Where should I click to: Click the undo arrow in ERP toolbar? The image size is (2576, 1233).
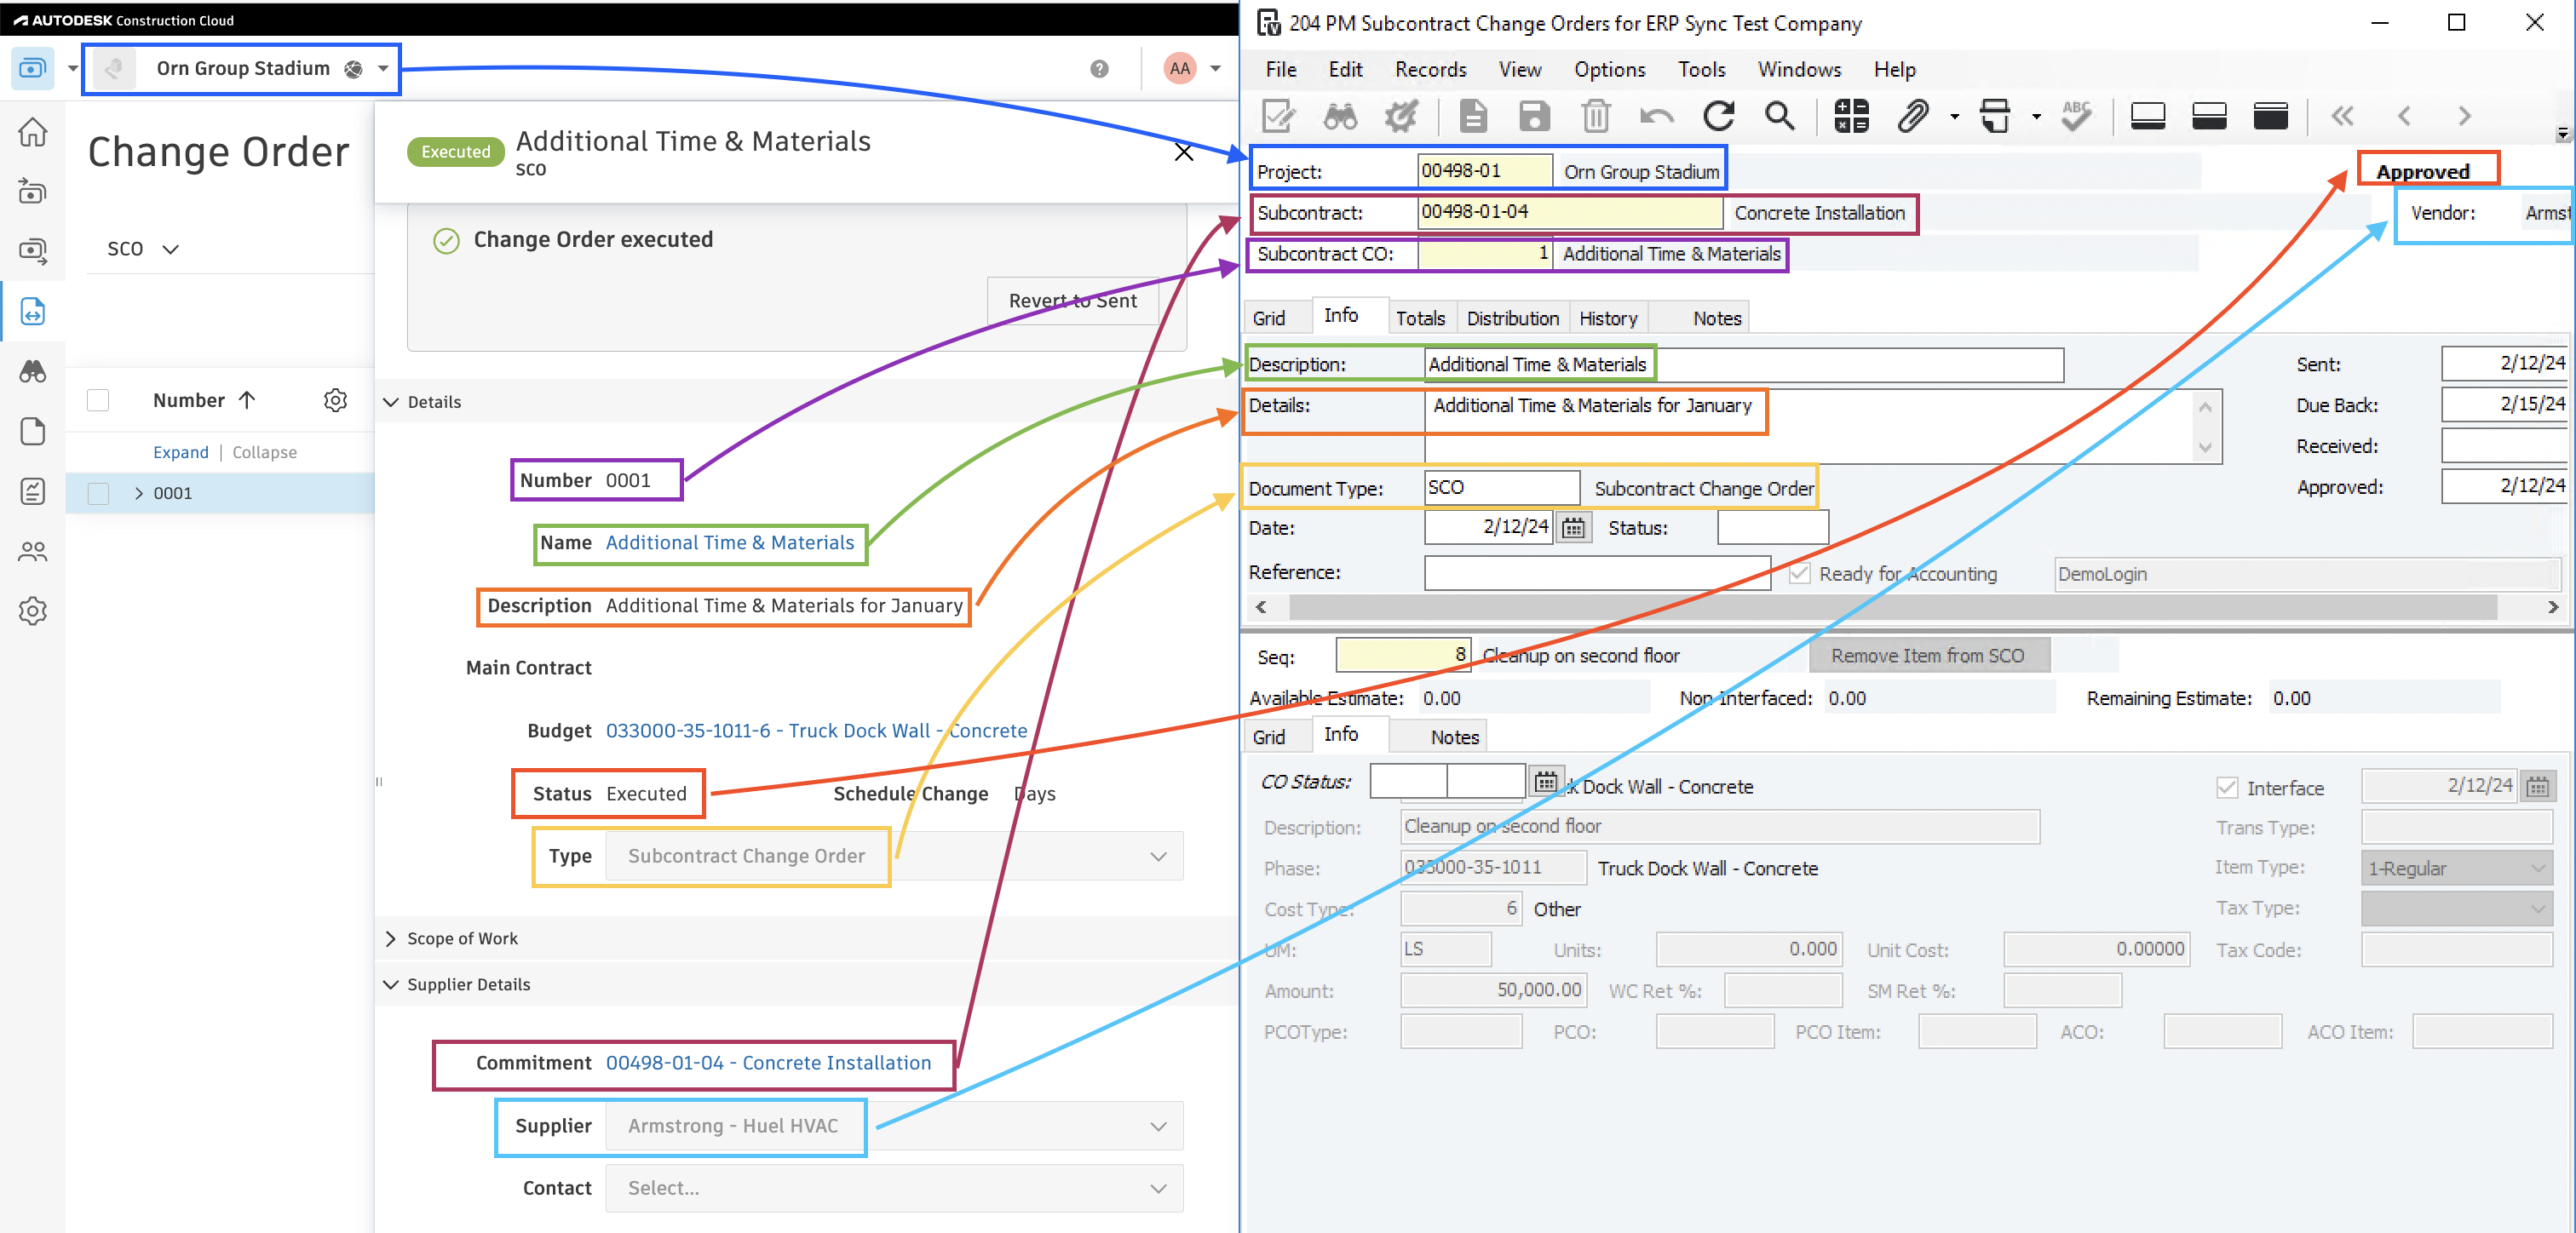click(1657, 116)
